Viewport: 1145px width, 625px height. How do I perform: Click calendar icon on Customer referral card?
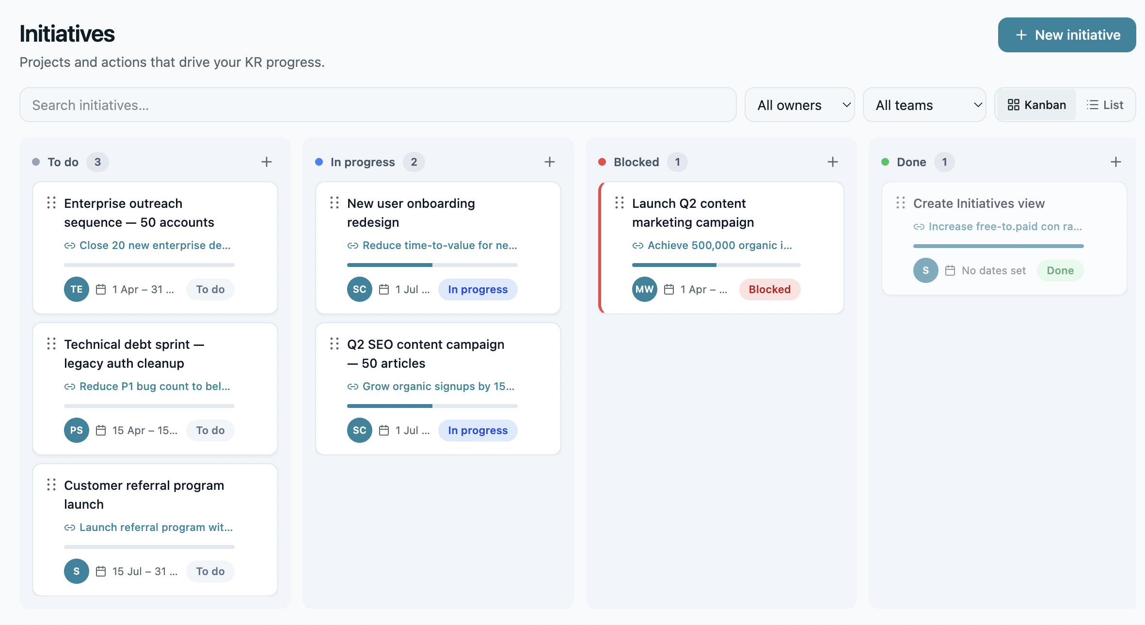coord(101,571)
